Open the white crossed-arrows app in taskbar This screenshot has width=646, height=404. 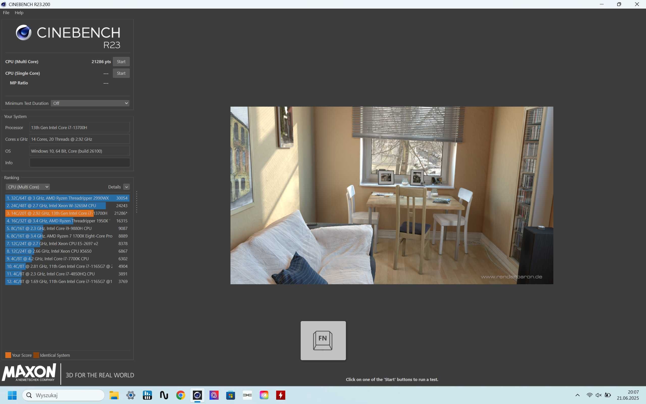(247, 395)
